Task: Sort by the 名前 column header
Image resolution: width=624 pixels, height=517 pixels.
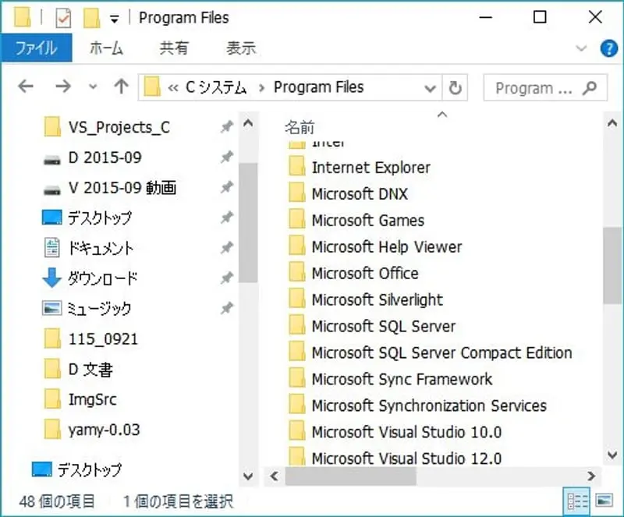Action: coord(300,127)
